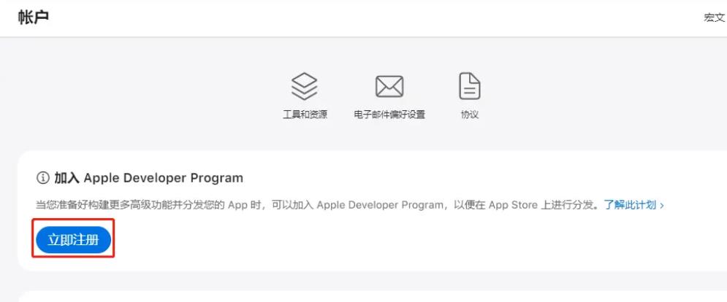Image resolution: width=727 pixels, height=302 pixels.
Task: Open the 工具和资源 text label
Action: click(305, 115)
